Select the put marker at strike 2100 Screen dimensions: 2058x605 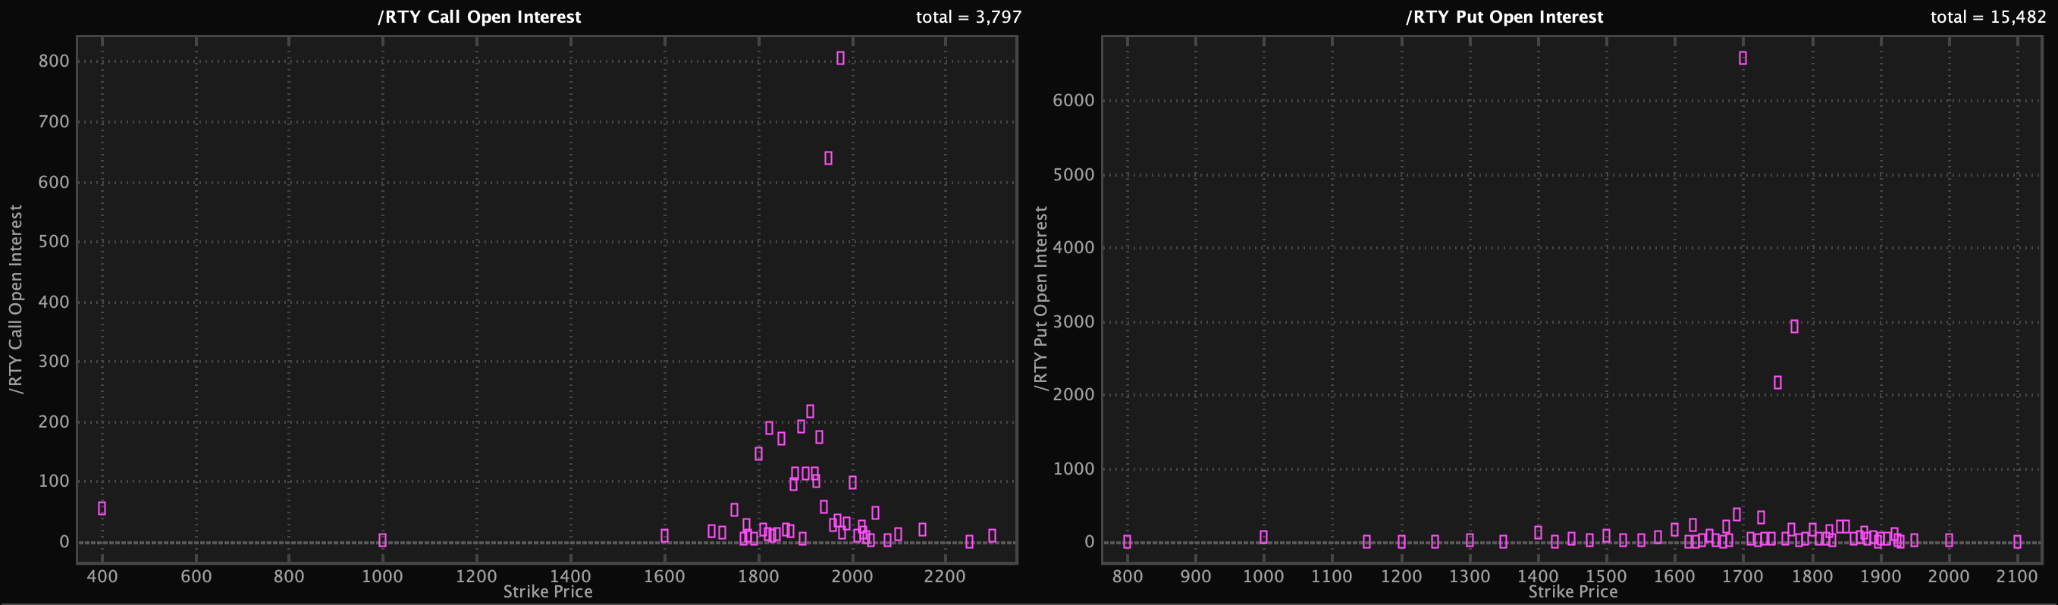(x=2017, y=542)
